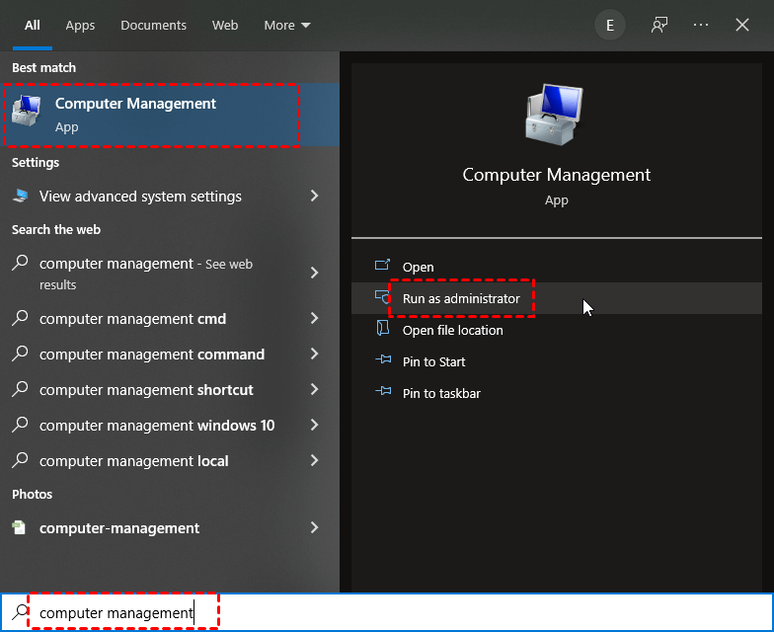774x632 pixels.
Task: Click the Open file location folder icon
Action: tap(383, 328)
